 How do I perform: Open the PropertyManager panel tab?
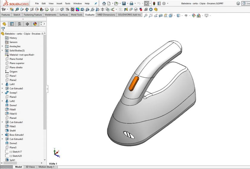pyautogui.click(x=12, y=24)
